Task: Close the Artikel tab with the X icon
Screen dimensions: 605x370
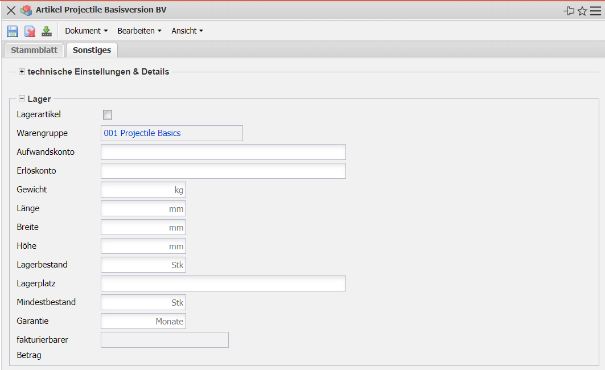Action: 11,11
